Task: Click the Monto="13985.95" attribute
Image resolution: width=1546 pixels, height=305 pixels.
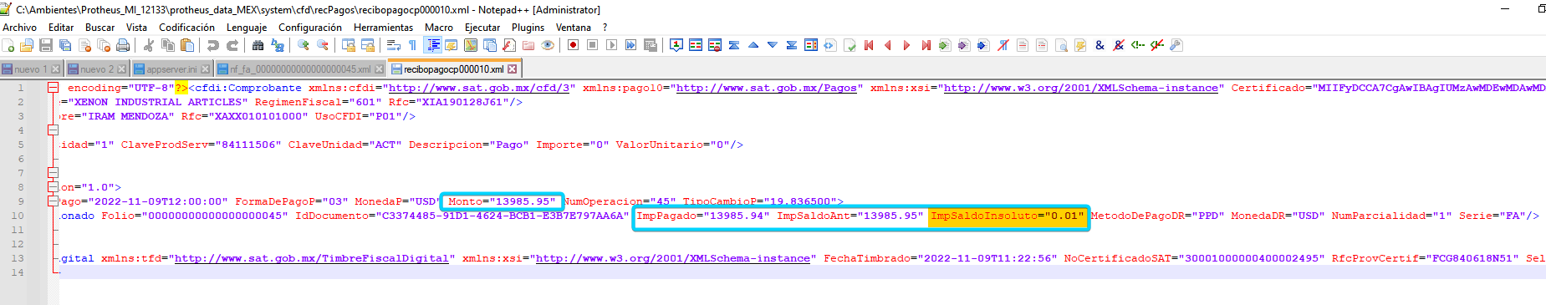Action: pyautogui.click(x=502, y=201)
